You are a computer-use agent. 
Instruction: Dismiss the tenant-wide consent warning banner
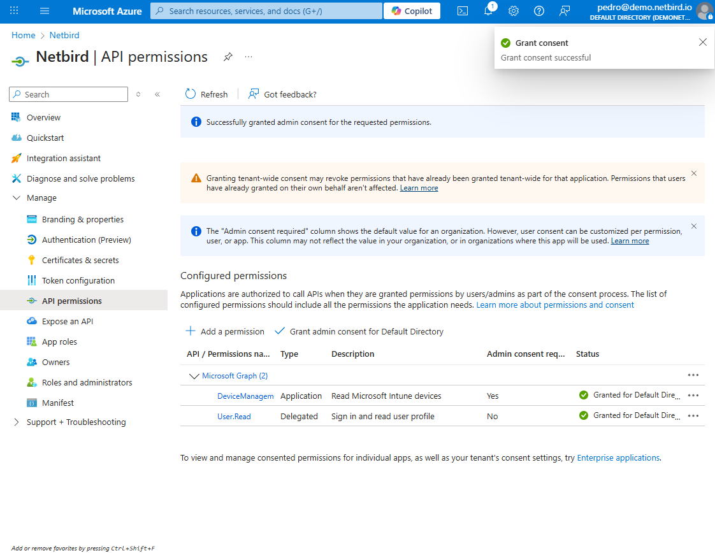(694, 173)
